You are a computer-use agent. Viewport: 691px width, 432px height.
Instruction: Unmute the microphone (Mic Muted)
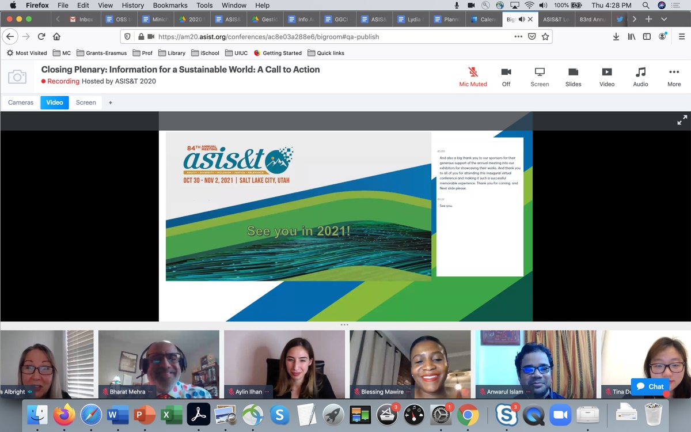(473, 77)
